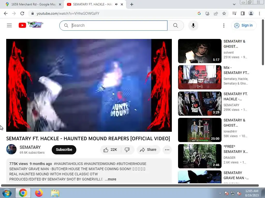
Task: Click the DRAGER channel name
Action: tap(229, 158)
